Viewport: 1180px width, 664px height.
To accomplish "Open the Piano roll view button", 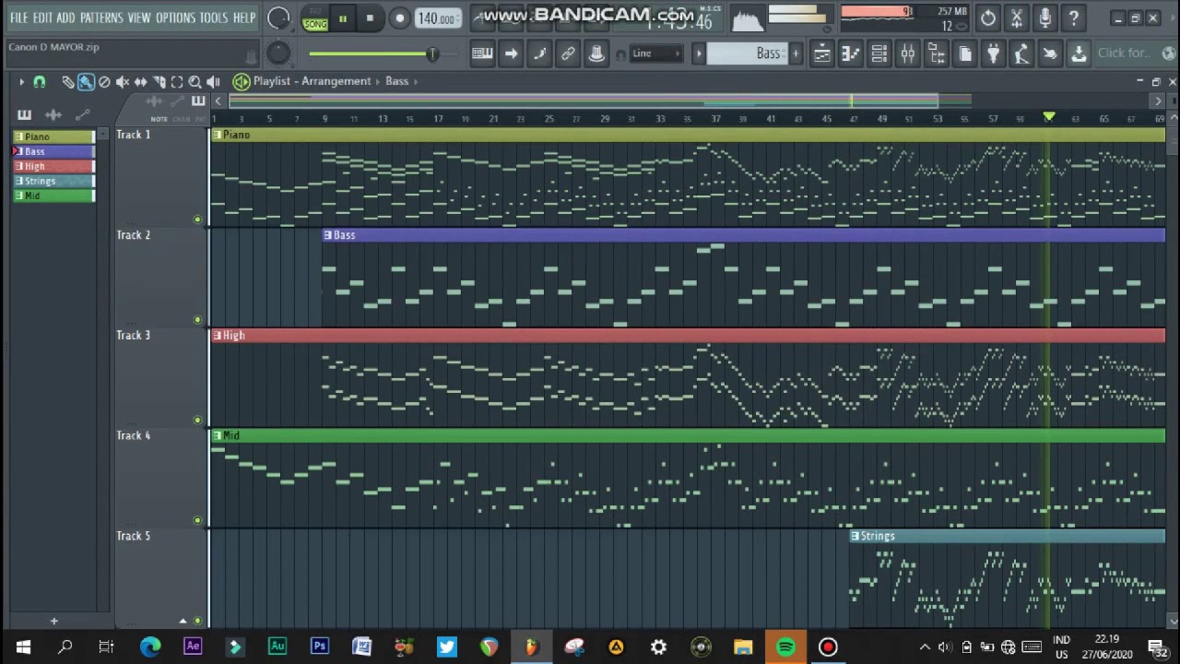I will pyautogui.click(x=850, y=53).
